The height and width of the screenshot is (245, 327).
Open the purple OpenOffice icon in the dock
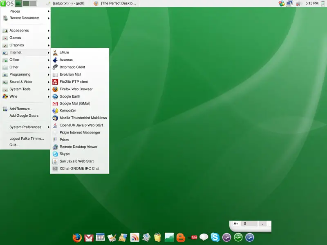226,237
